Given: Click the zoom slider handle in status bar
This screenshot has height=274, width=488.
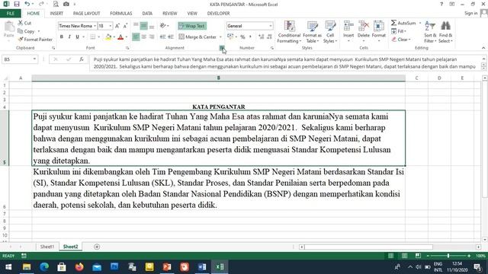Looking at the screenshot, I should click(x=448, y=256).
